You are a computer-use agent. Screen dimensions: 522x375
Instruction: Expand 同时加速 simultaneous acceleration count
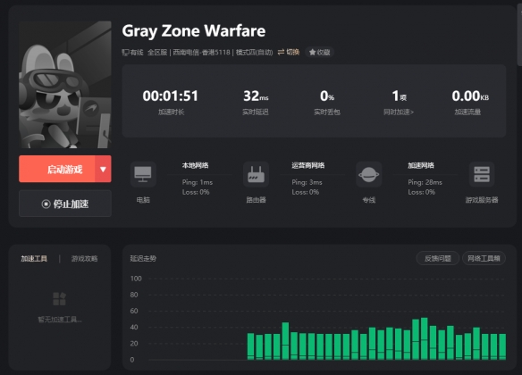(x=399, y=112)
